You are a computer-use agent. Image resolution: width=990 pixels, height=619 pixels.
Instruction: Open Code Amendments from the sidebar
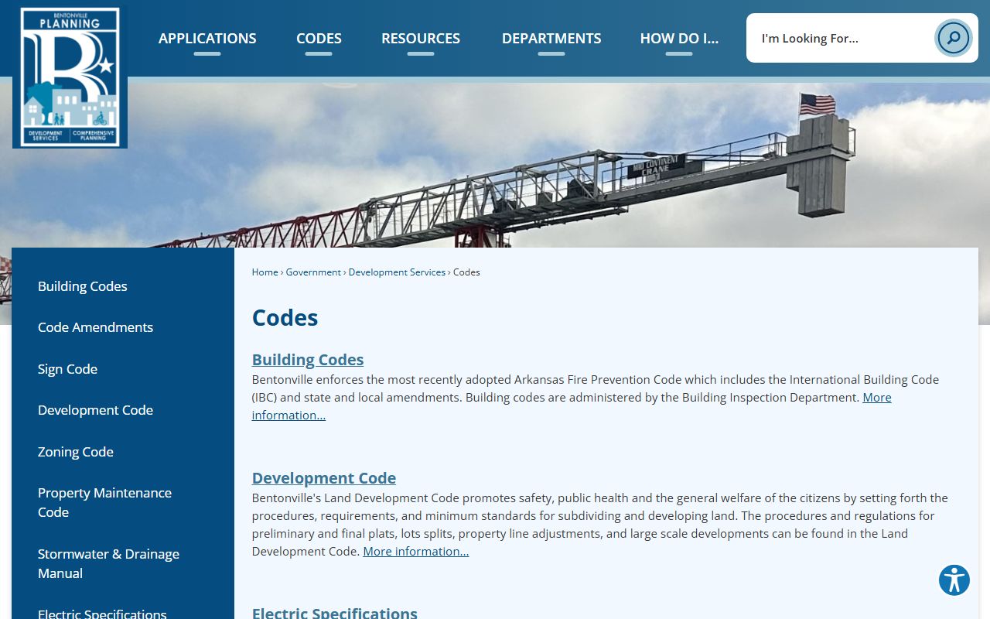pos(95,327)
